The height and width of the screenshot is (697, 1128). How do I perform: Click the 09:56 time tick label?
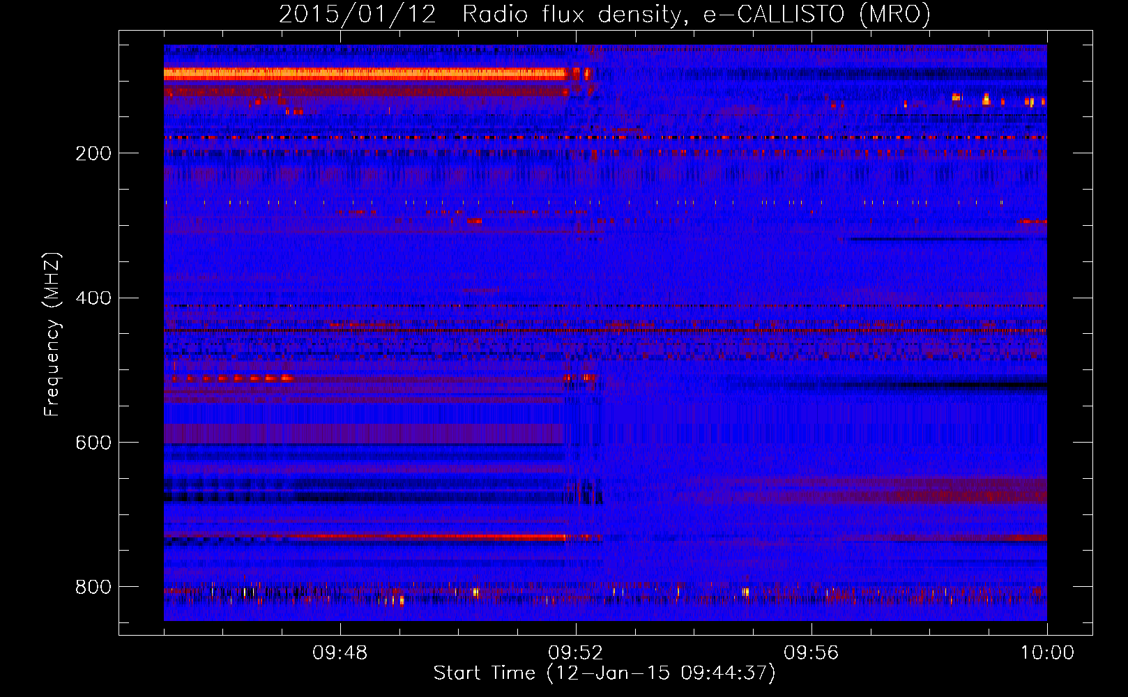811,653
